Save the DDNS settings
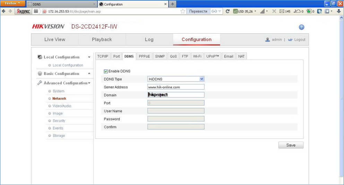The height and width of the screenshot is (185, 344). 291,145
